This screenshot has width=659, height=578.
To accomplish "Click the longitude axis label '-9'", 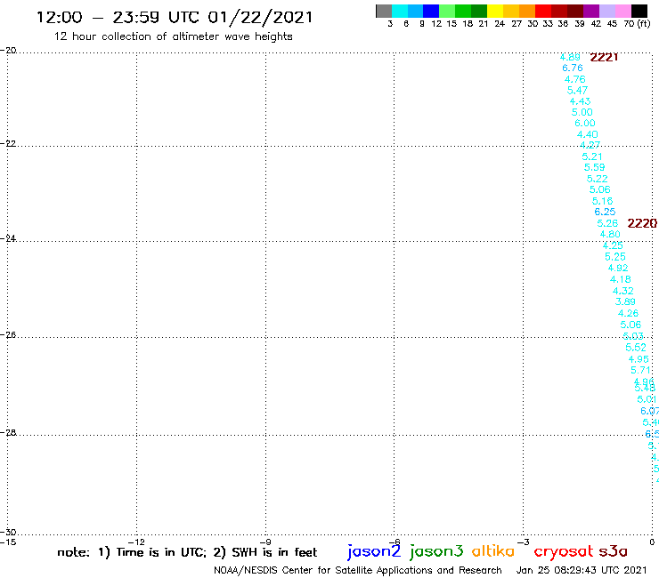I will 265,542.
